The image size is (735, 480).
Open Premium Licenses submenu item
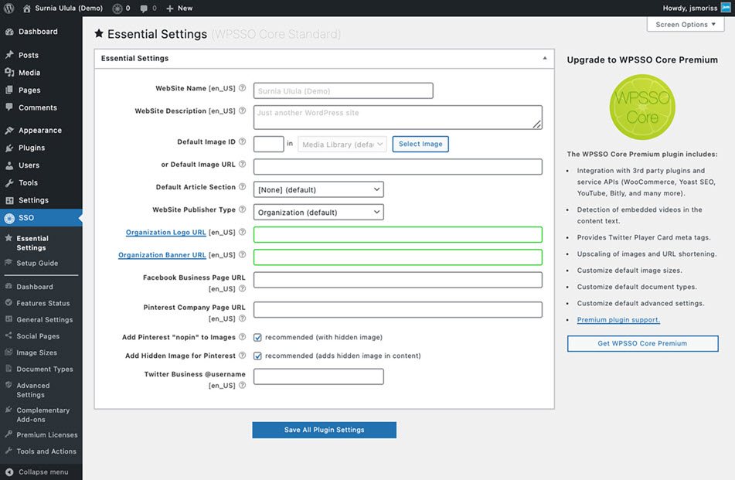(x=47, y=435)
